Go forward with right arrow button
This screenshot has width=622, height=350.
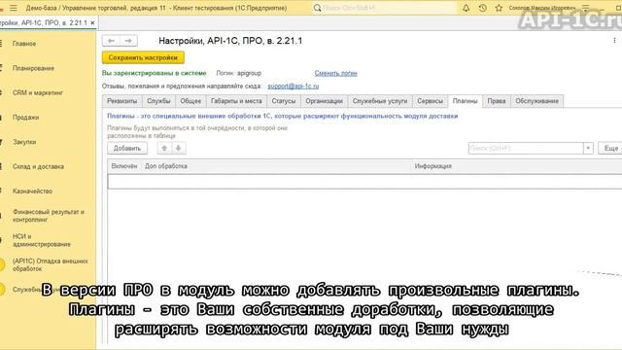(x=128, y=41)
